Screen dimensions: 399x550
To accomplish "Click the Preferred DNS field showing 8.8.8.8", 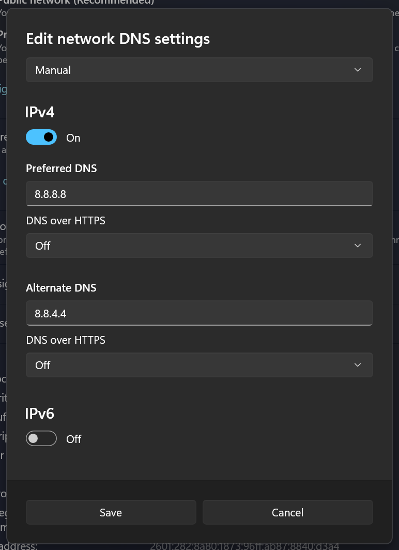I will click(x=199, y=194).
